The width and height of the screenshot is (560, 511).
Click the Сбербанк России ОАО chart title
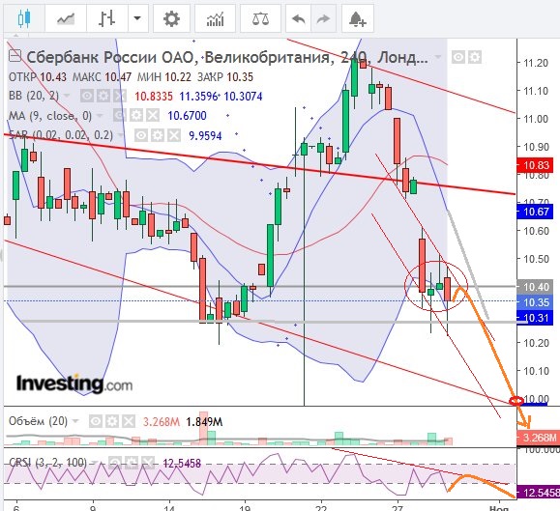(x=227, y=57)
